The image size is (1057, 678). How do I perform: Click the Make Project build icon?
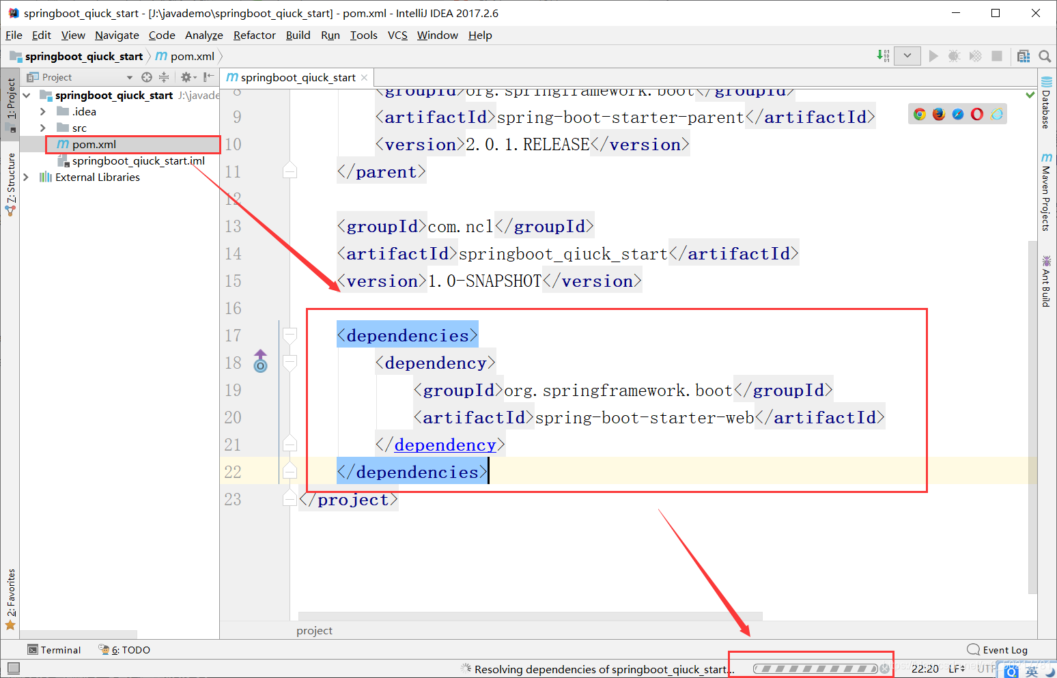coord(883,56)
